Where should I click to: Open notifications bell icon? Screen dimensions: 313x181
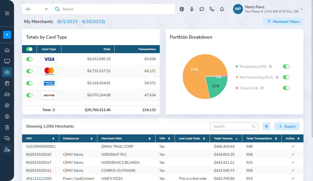pos(222,9)
